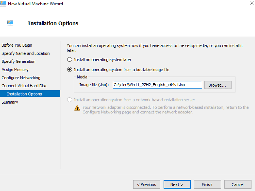255x191 pixels.
Task: Select install from network-based installation server
Action: pos(70,100)
